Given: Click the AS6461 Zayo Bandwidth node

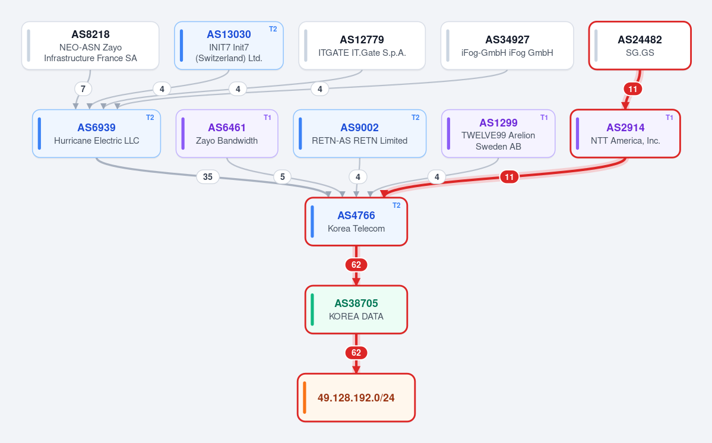Looking at the screenshot, I should click(227, 134).
